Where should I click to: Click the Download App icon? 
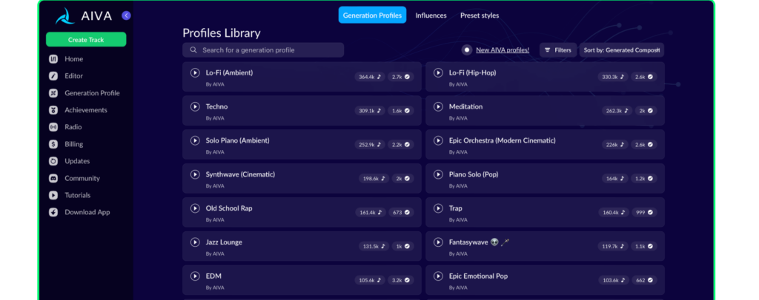point(53,212)
